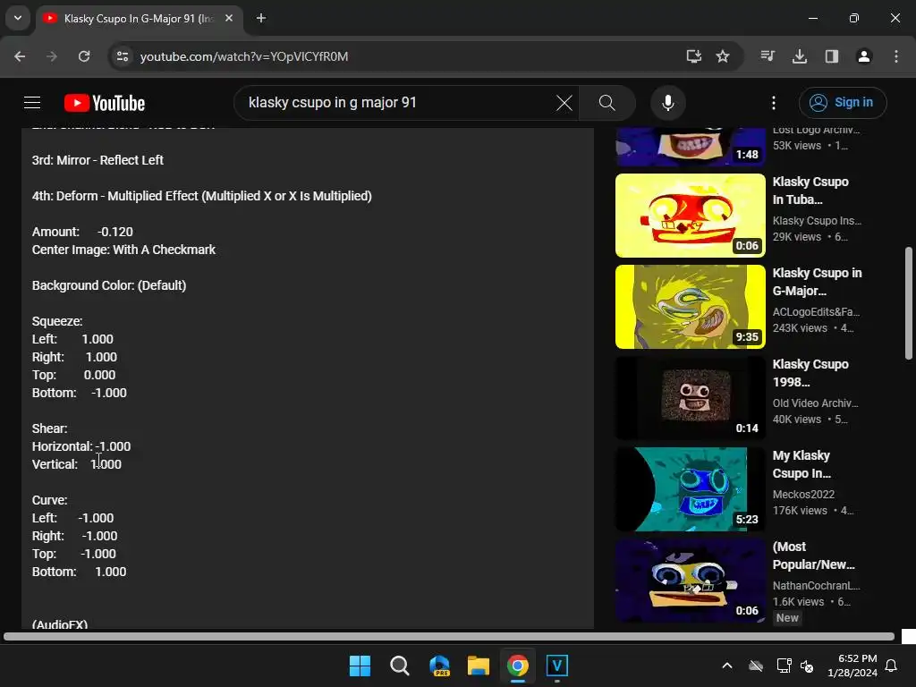Click Old Video Archiv channel name
The width and height of the screenshot is (916, 687).
click(x=815, y=403)
